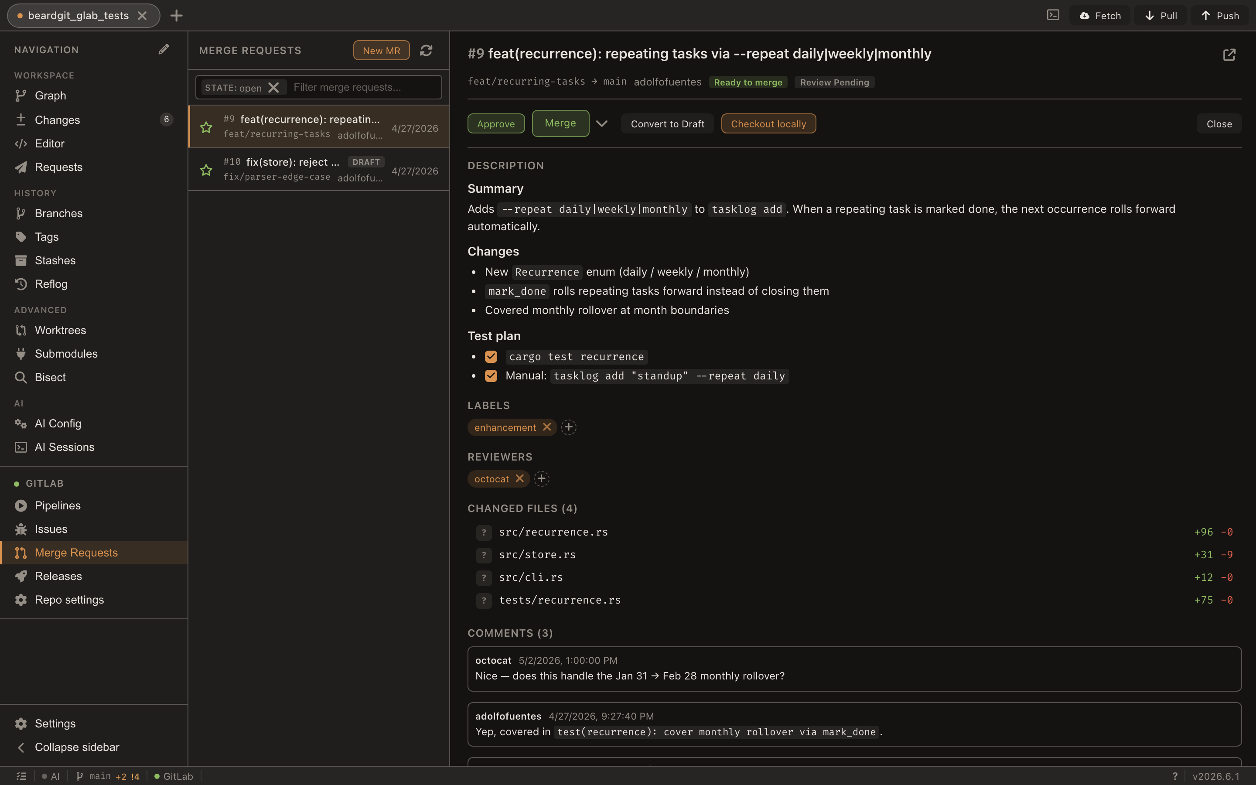Viewport: 1256px width, 785px height.
Task: Close the merge request
Action: (1219, 123)
